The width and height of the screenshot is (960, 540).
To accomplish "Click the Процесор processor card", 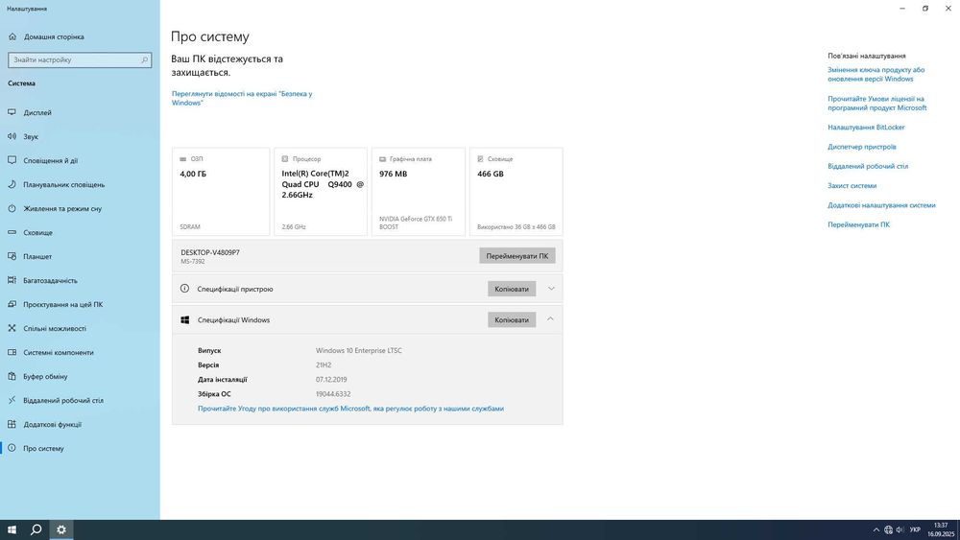I will 321,192.
